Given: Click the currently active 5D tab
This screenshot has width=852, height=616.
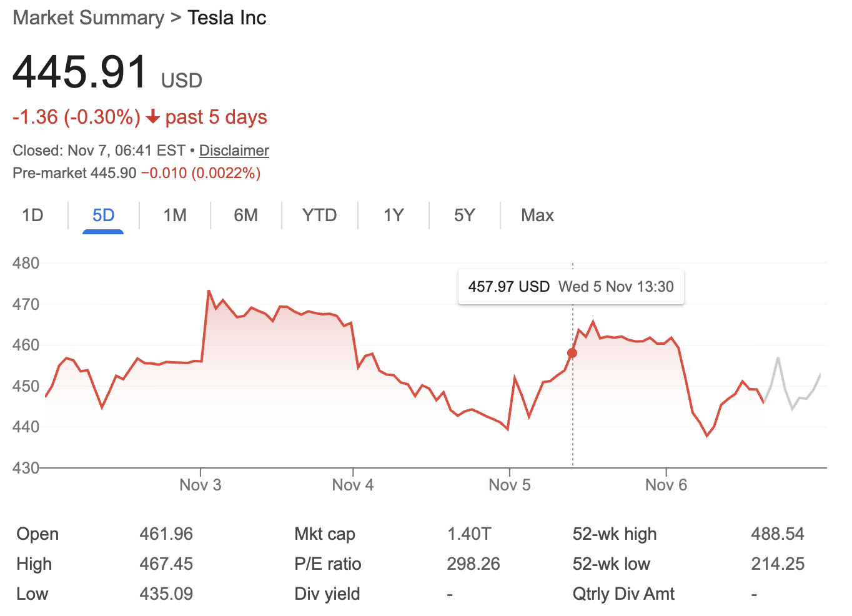Looking at the screenshot, I should click(103, 215).
